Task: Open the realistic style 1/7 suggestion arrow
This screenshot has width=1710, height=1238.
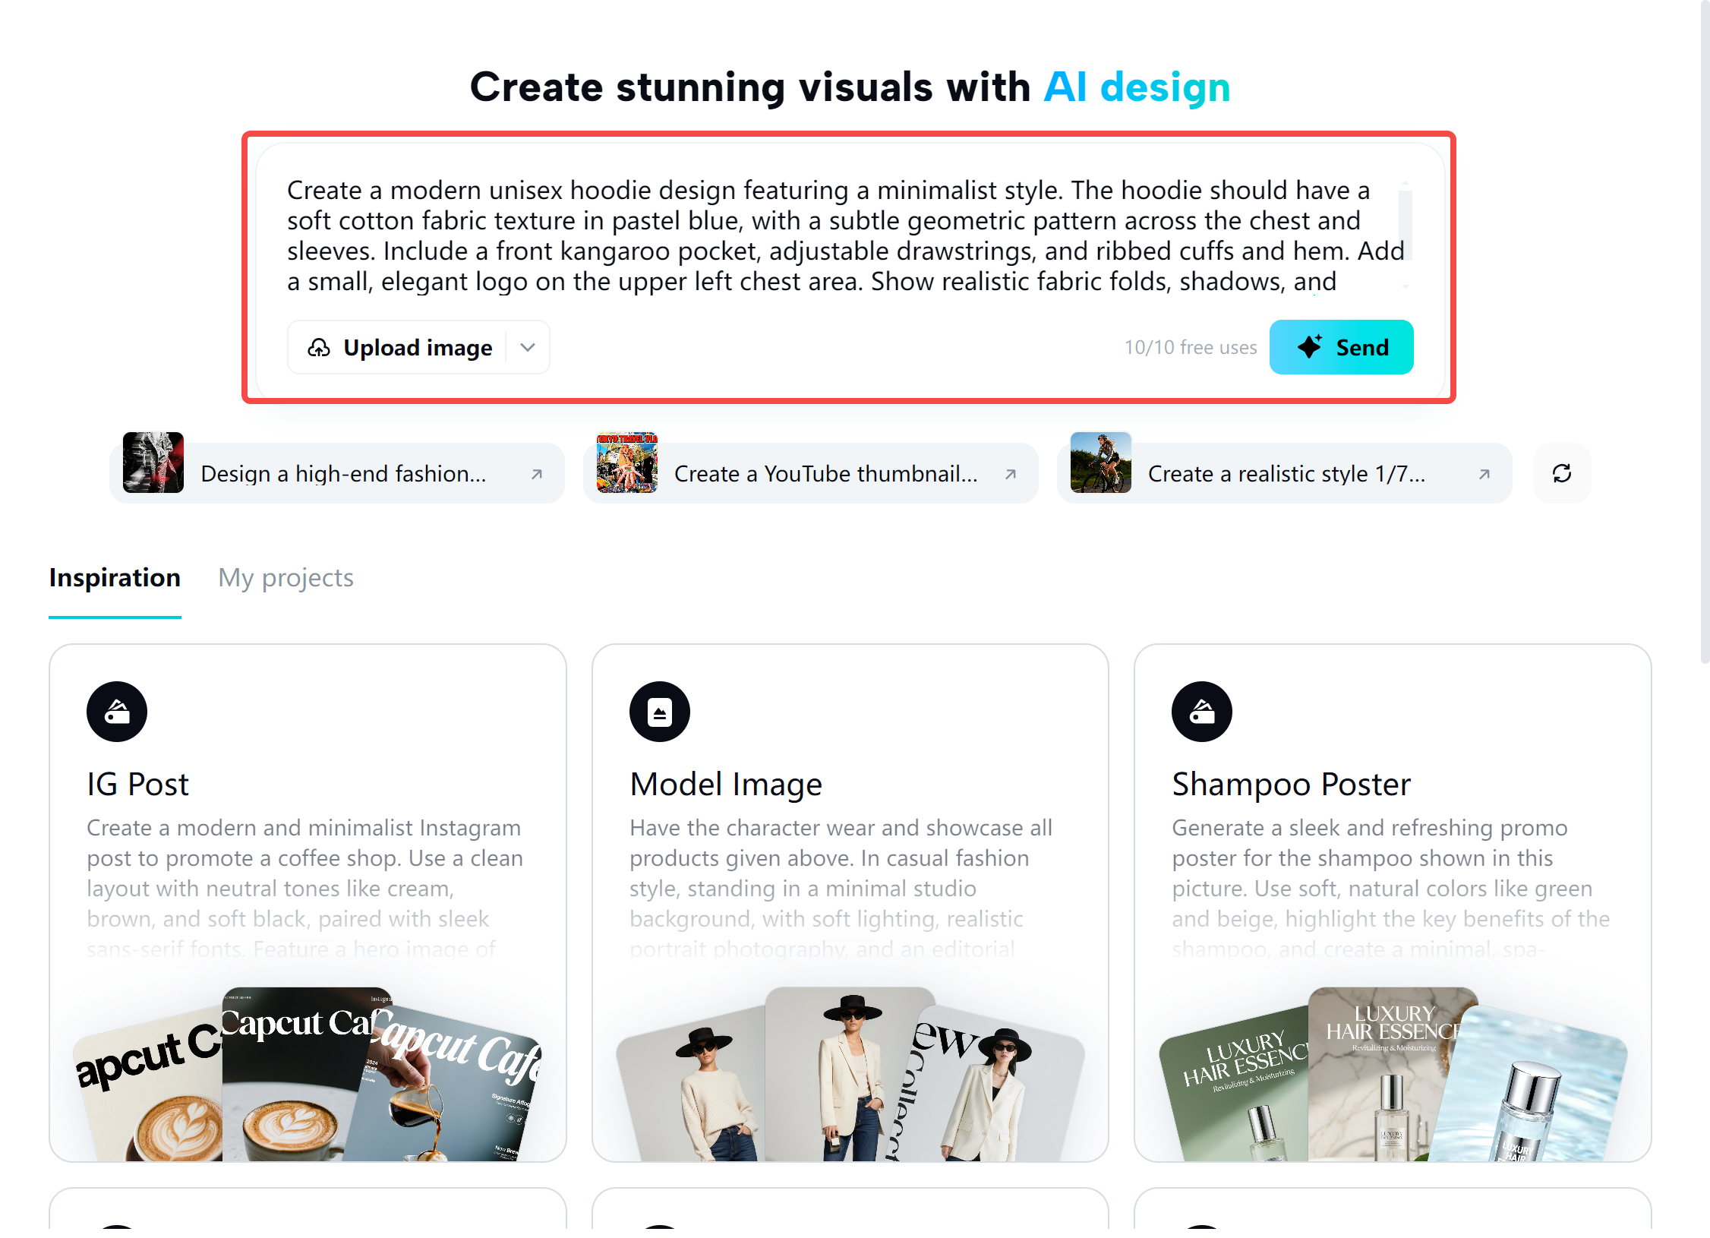Action: pos(1484,472)
